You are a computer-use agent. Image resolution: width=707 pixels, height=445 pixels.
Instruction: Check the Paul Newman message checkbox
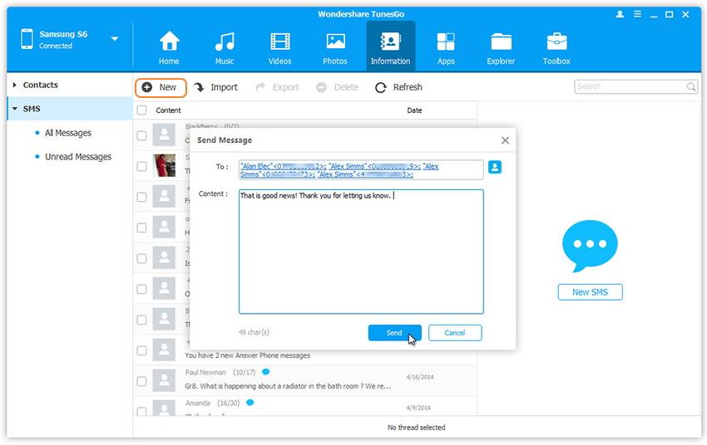[141, 381]
